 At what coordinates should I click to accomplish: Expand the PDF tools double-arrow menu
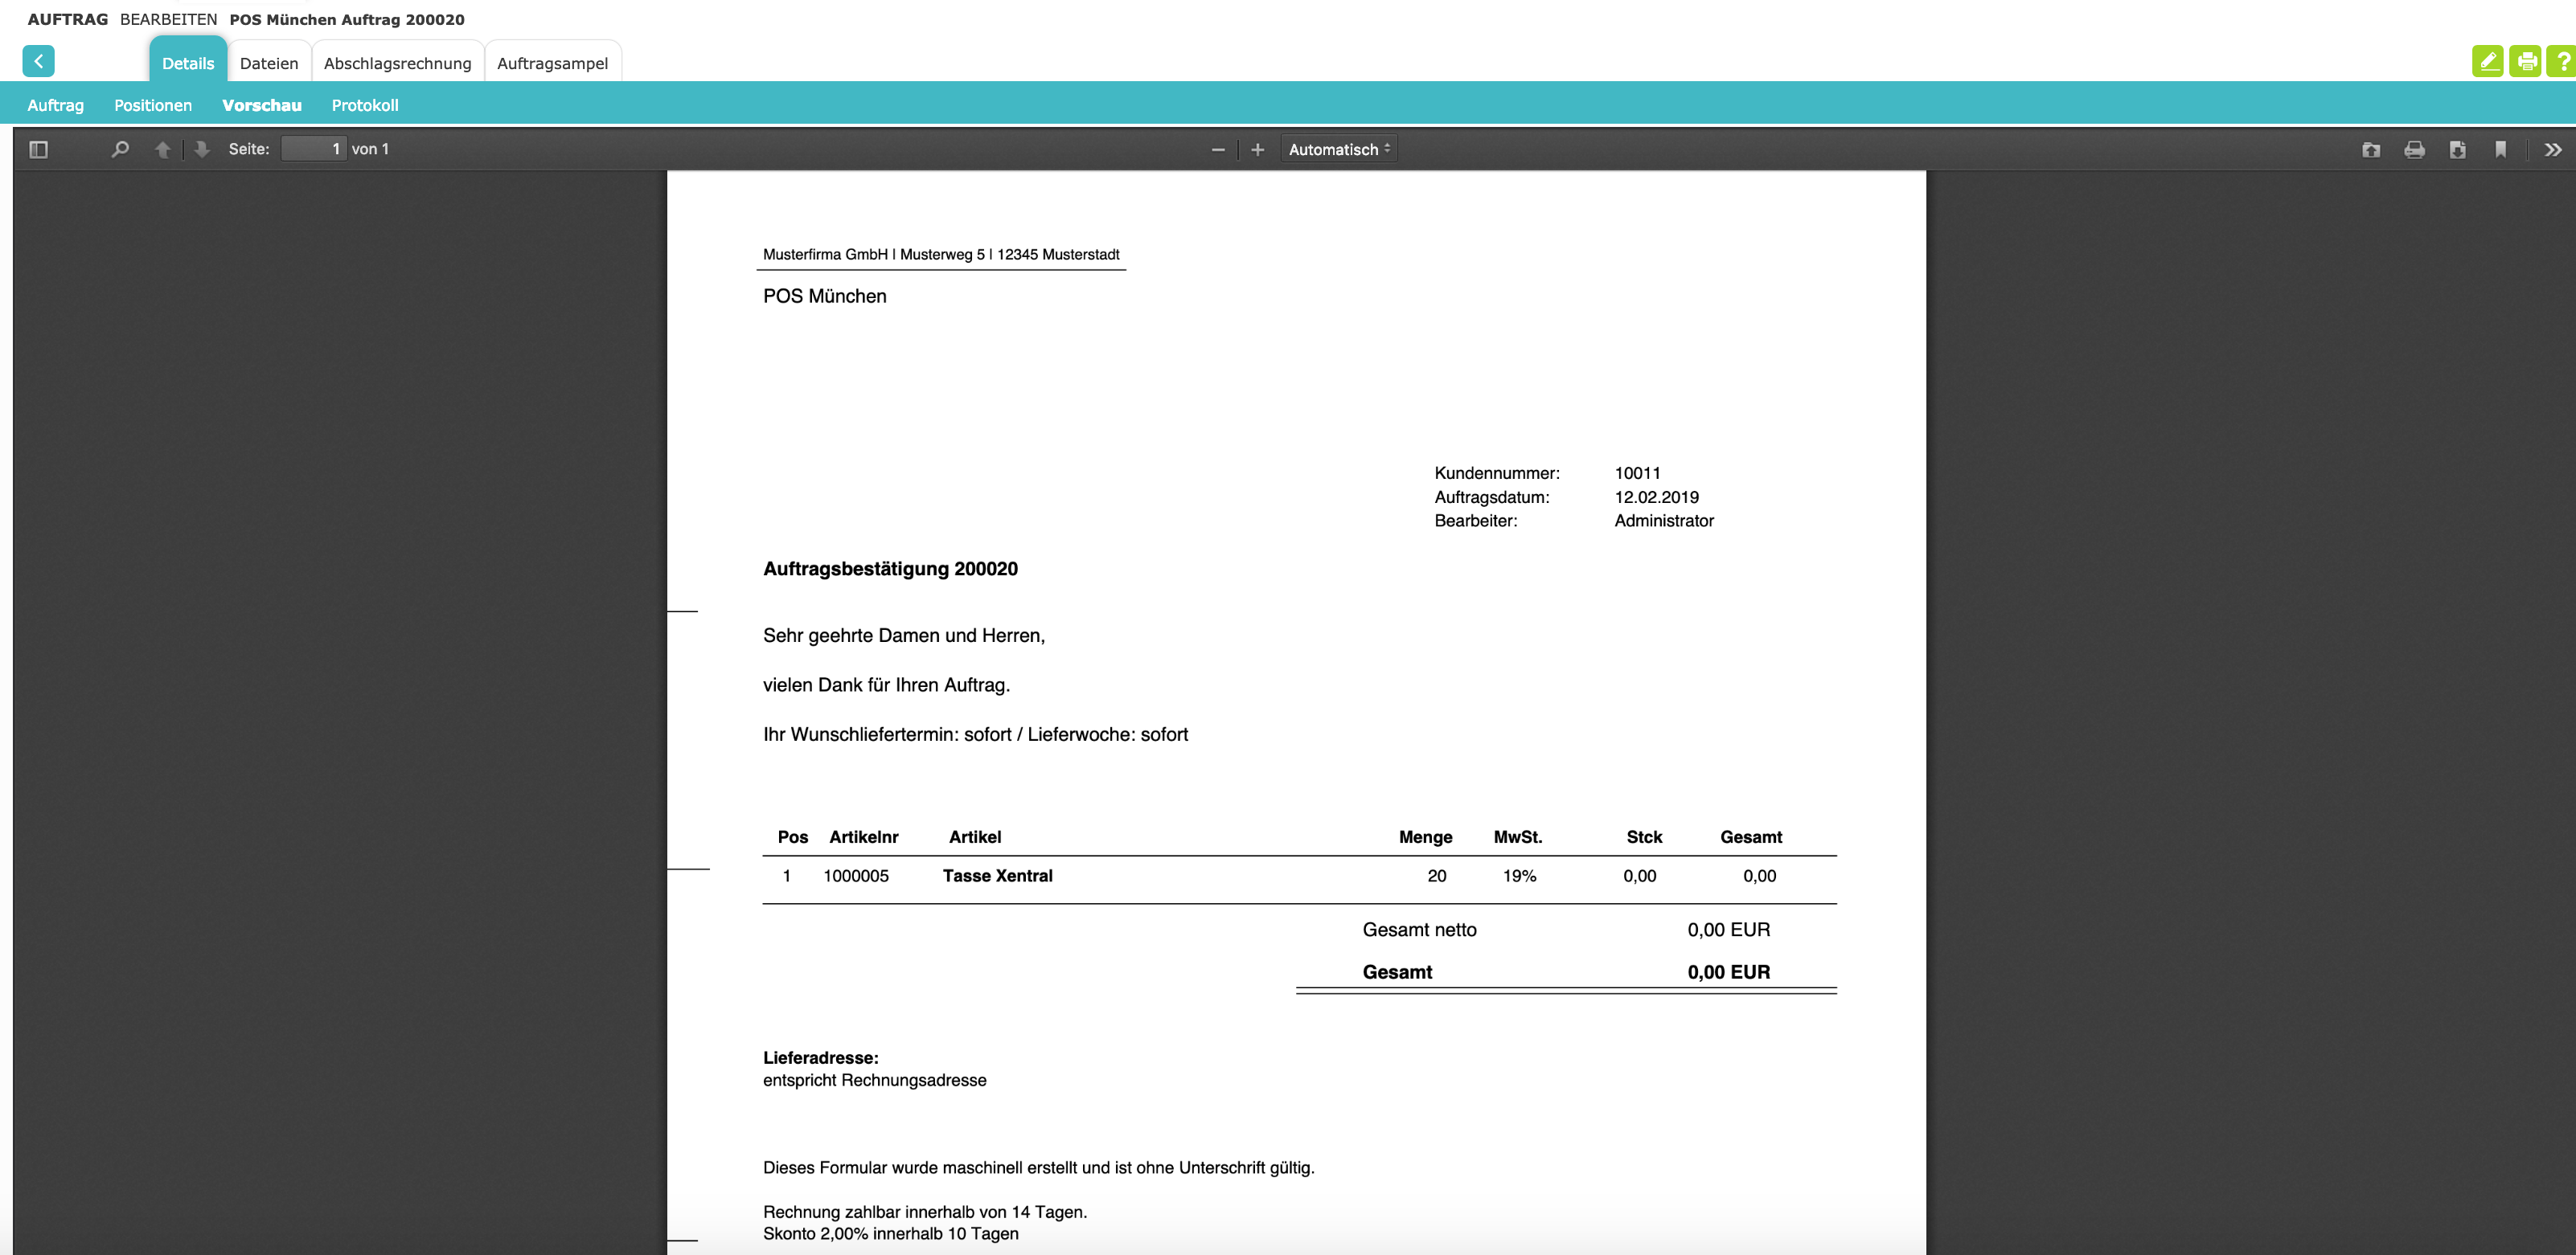2553,150
